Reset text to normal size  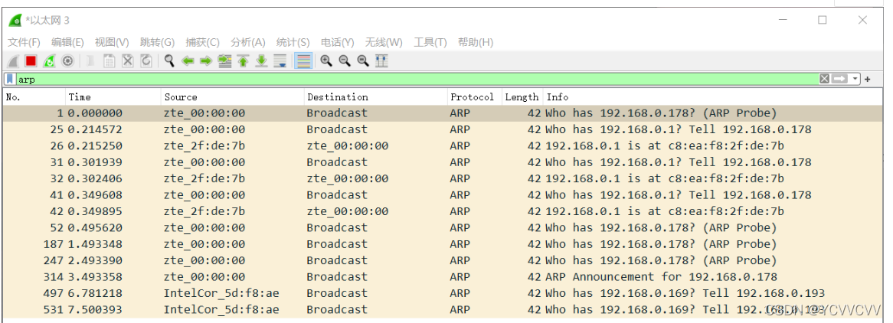pyautogui.click(x=363, y=61)
